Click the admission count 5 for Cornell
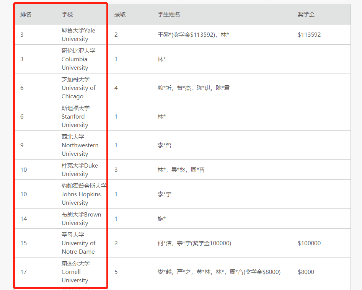 click(116, 272)
